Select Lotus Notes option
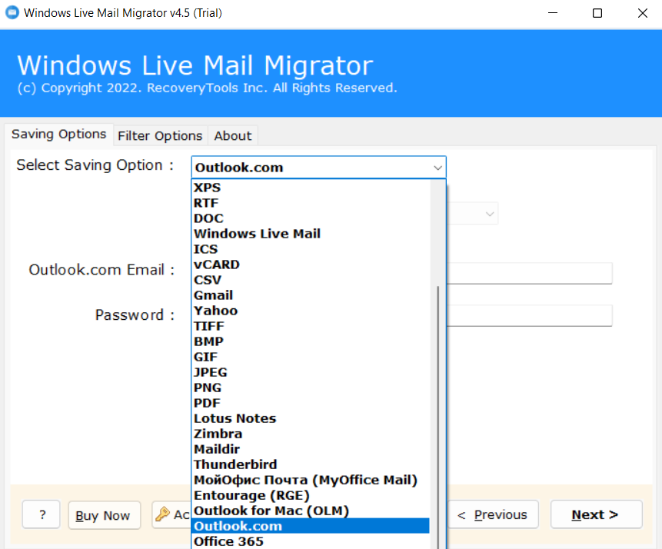This screenshot has height=549, width=662. [x=311, y=418]
